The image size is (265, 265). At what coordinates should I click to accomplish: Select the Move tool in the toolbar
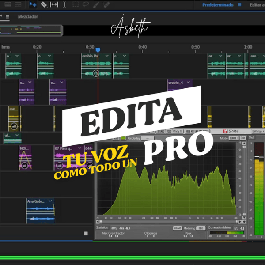click(x=33, y=4)
